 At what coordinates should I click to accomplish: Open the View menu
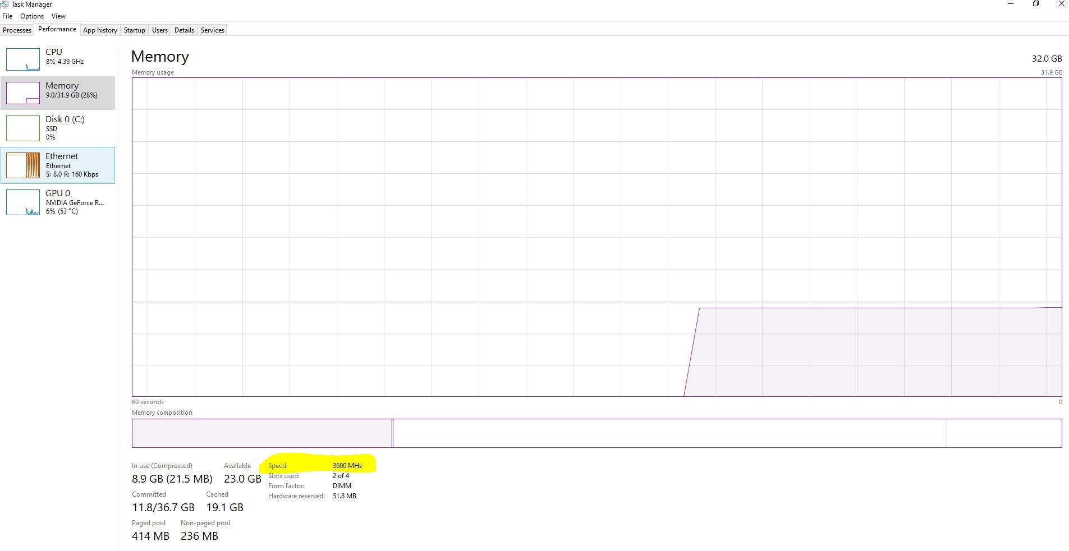tap(58, 16)
